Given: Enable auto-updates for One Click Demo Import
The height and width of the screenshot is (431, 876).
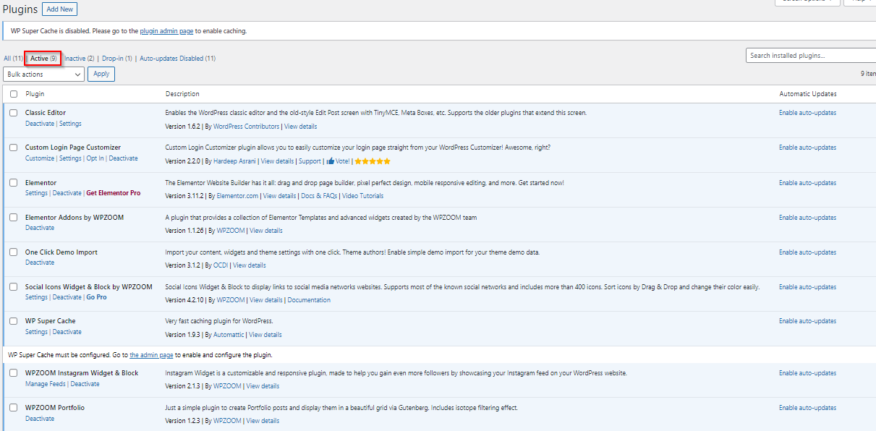Looking at the screenshot, I should coord(807,252).
